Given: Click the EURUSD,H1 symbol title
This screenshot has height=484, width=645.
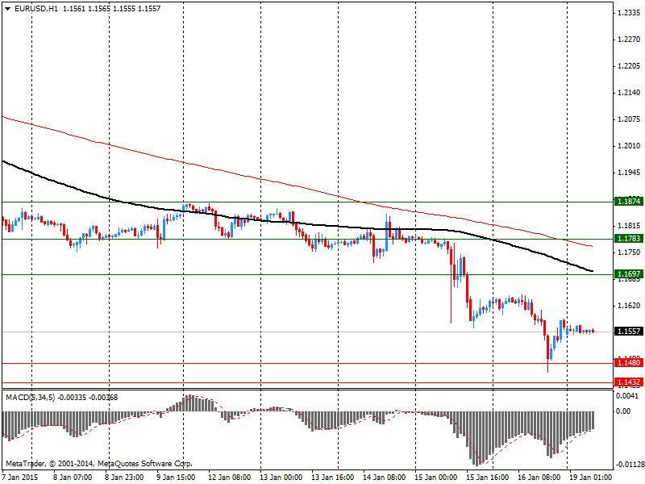Looking at the screenshot, I should tap(36, 8).
